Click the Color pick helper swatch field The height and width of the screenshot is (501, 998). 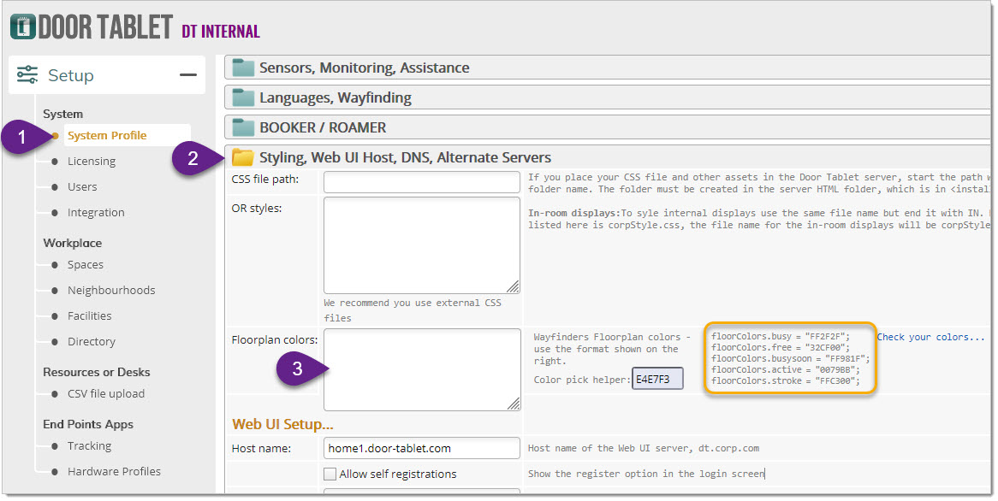tap(657, 380)
